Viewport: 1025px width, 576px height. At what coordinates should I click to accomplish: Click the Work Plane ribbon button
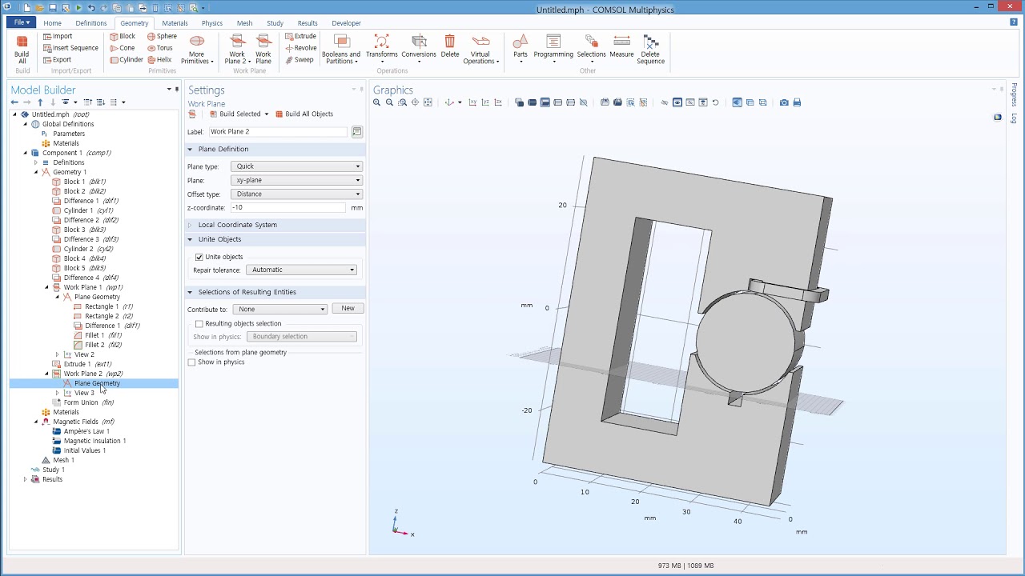coord(263,50)
